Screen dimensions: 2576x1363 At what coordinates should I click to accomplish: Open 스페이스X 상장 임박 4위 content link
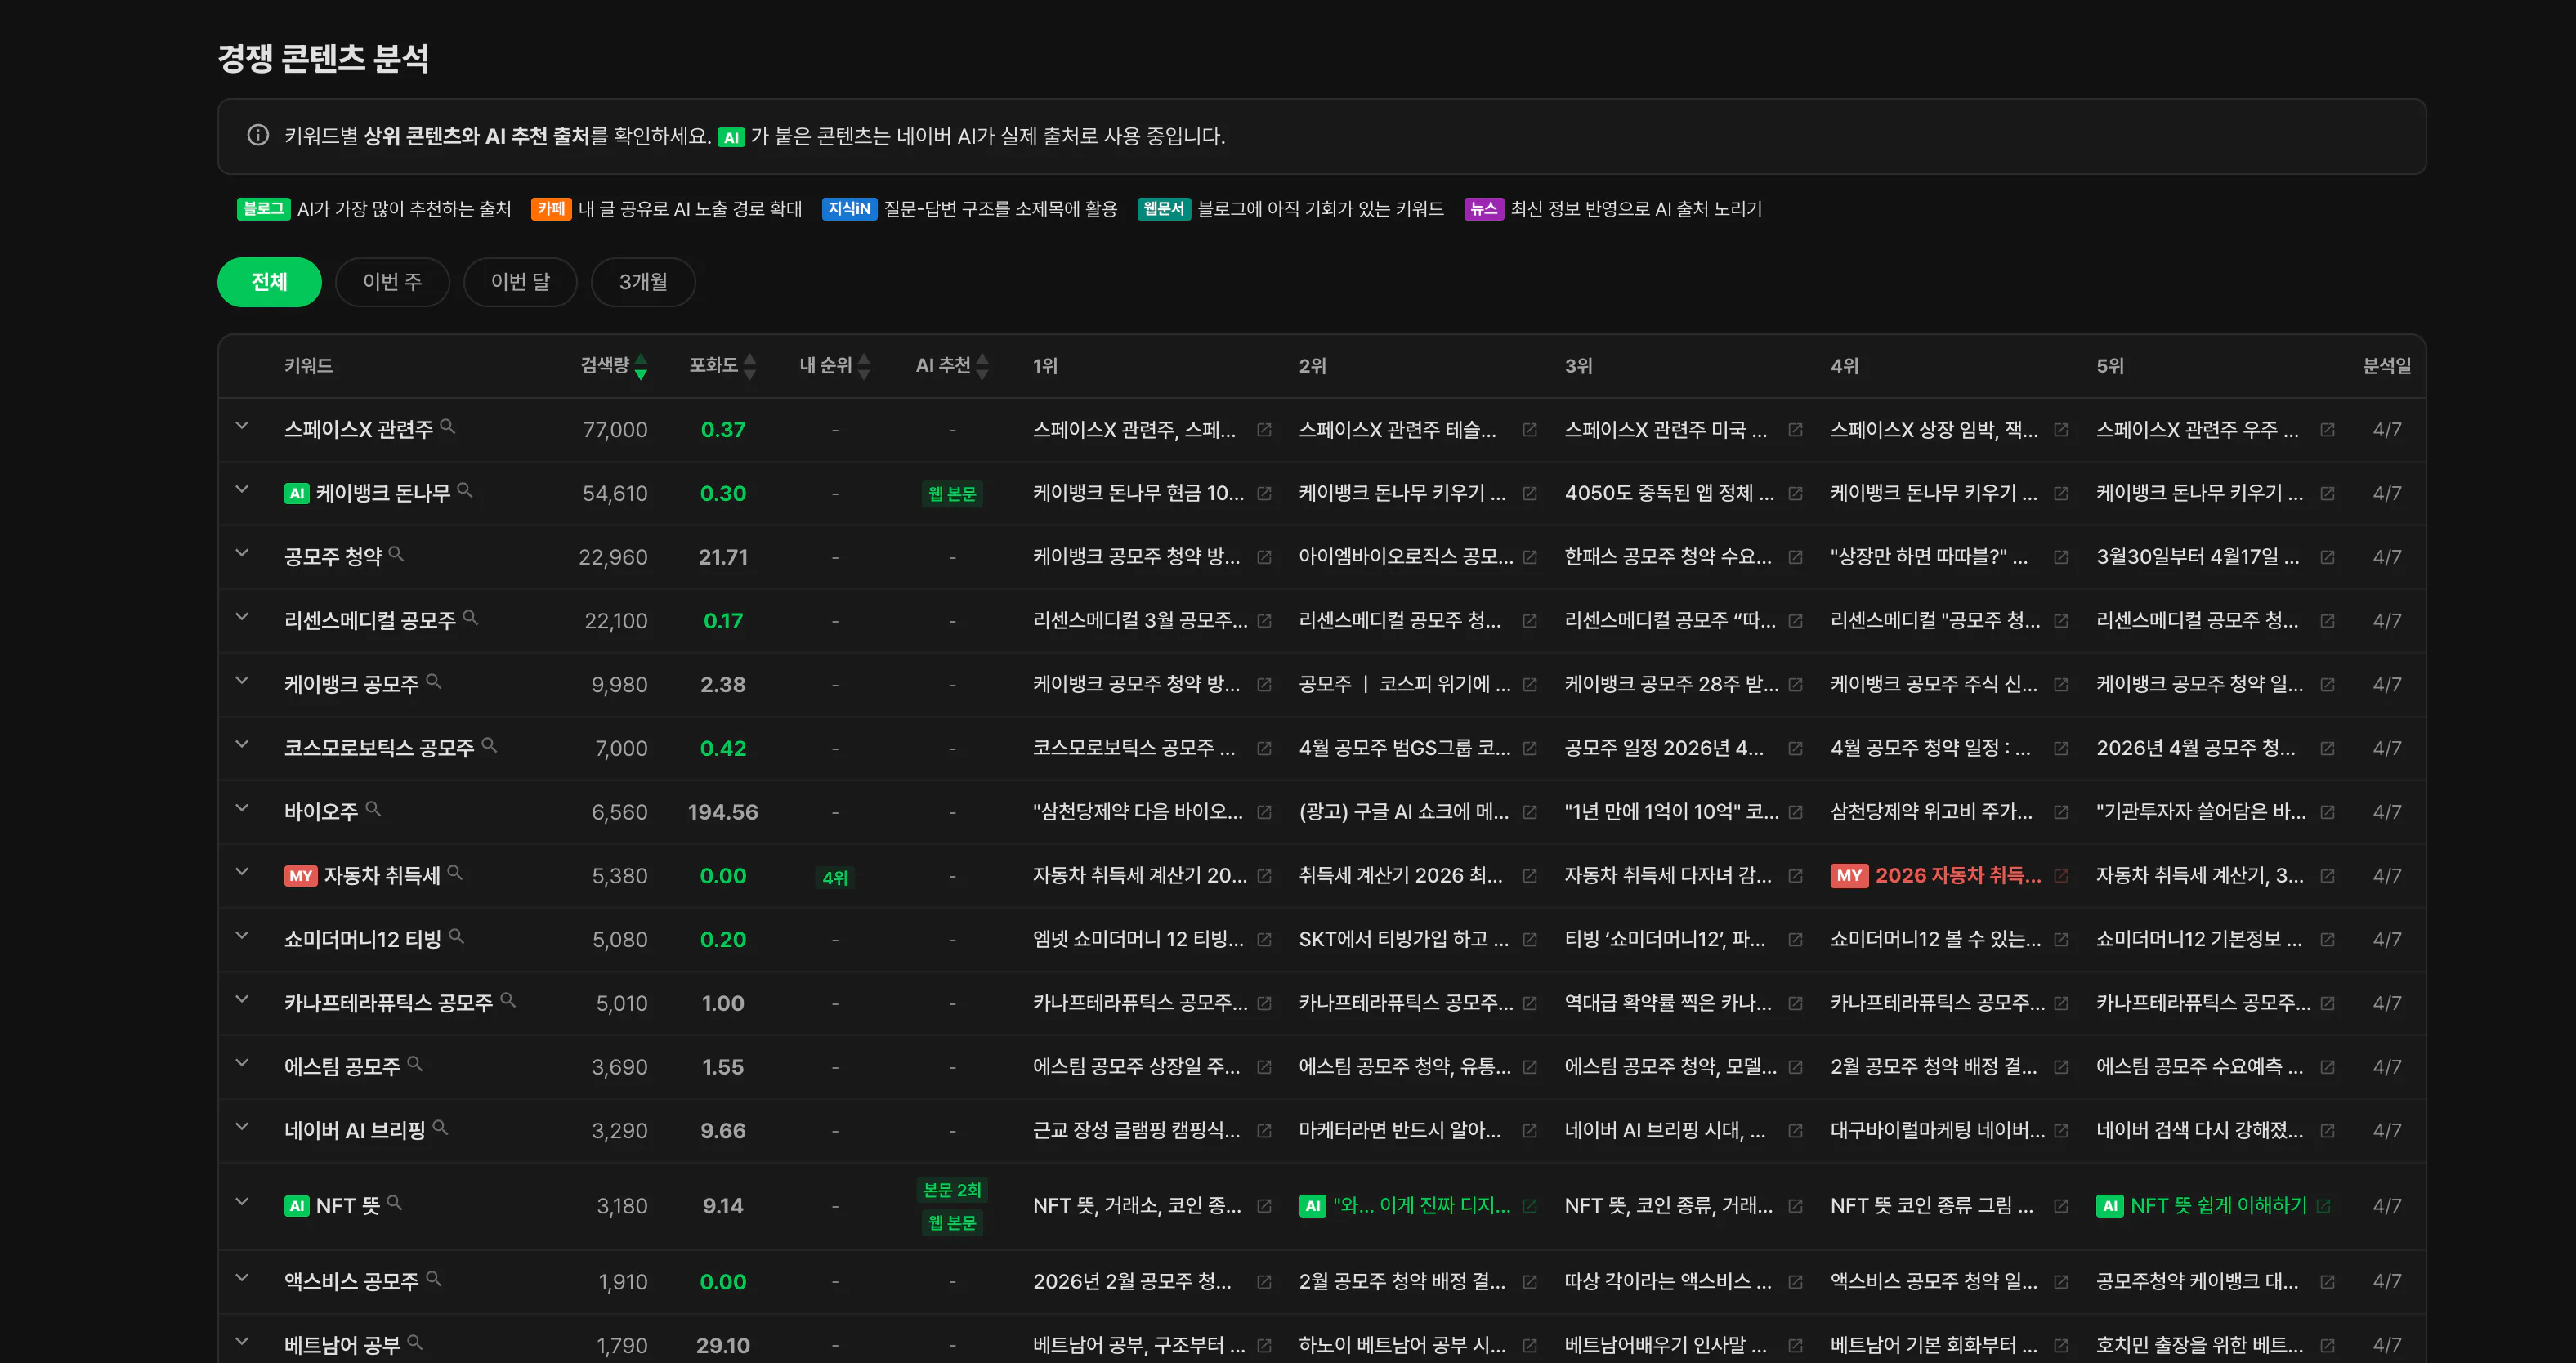tap(1934, 430)
